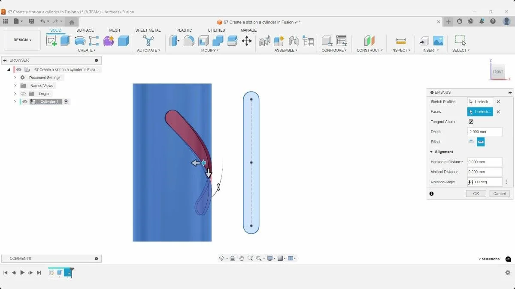
Task: Clear the Faces selection
Action: coord(498,112)
